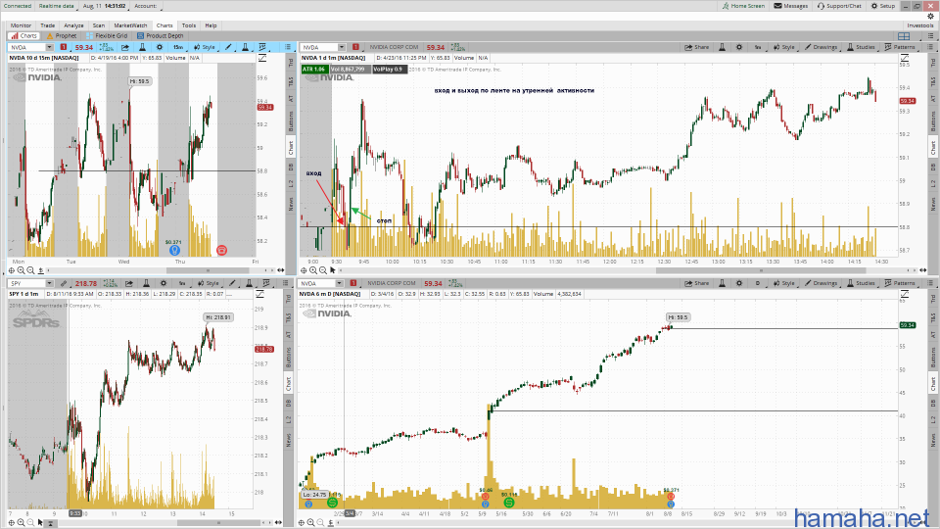Click the Investools button
This screenshot has height=529, width=940.
pos(920,25)
